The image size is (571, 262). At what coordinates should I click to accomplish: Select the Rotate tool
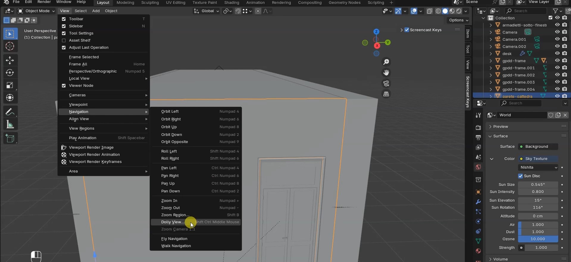(10, 73)
